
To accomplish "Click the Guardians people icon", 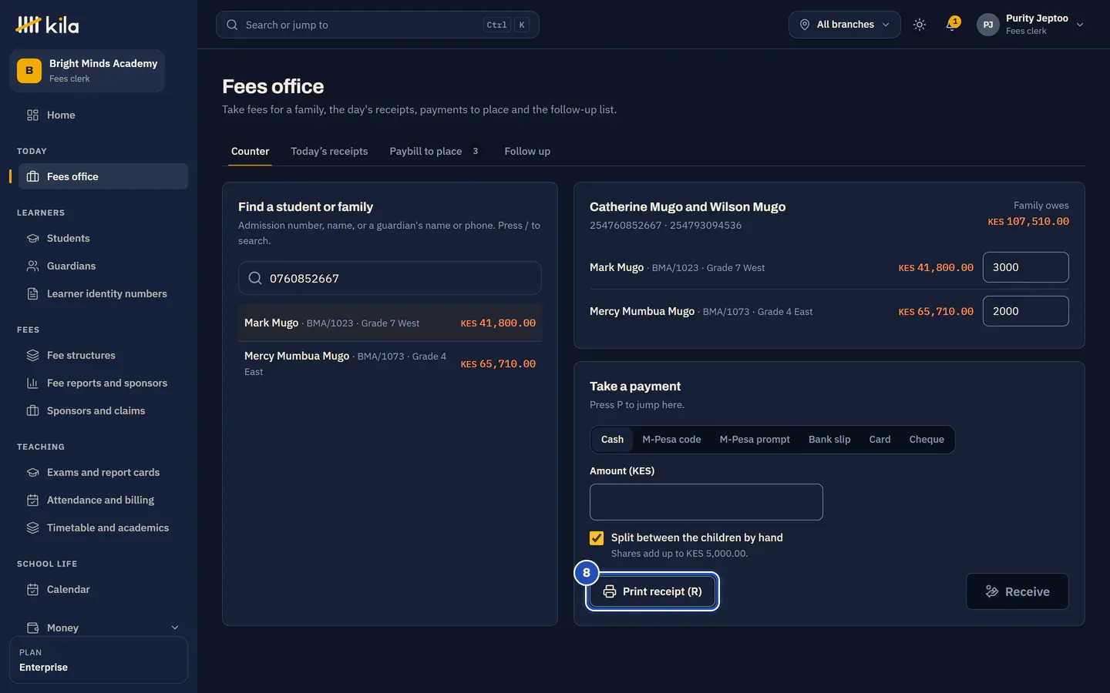I will [32, 266].
